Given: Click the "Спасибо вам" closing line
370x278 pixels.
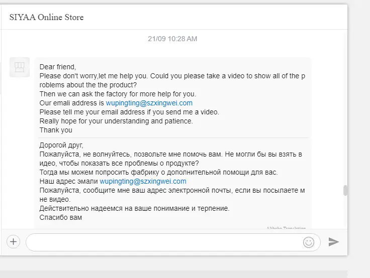Looking at the screenshot, I should point(61,217).
